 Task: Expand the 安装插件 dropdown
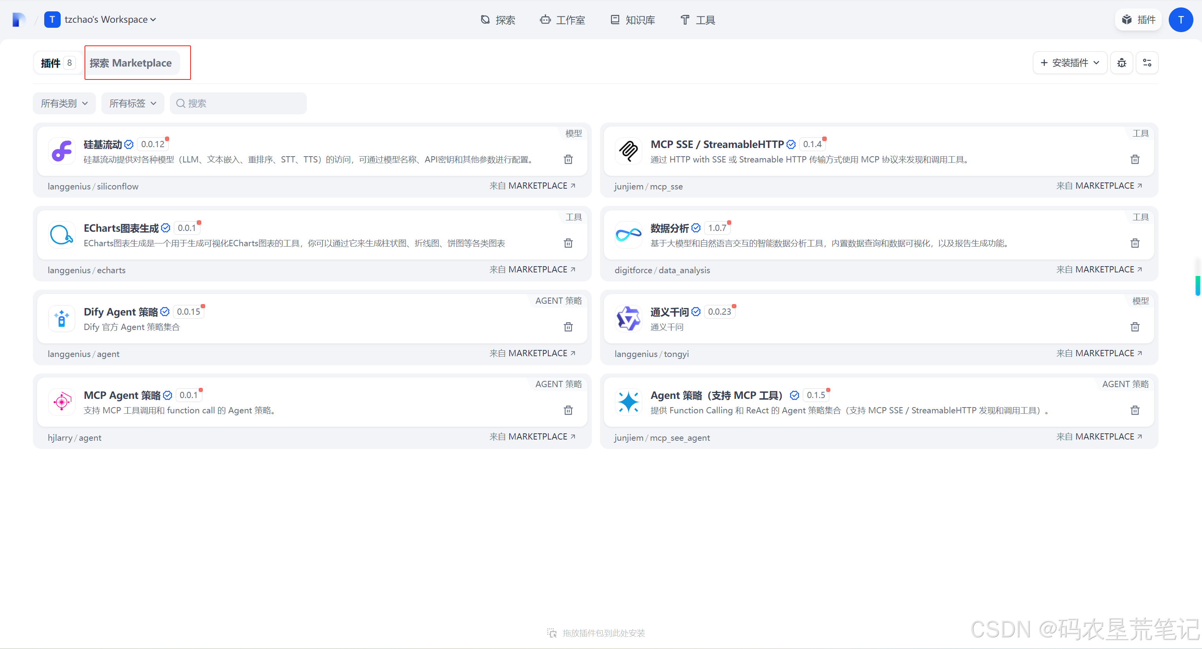click(x=1070, y=63)
